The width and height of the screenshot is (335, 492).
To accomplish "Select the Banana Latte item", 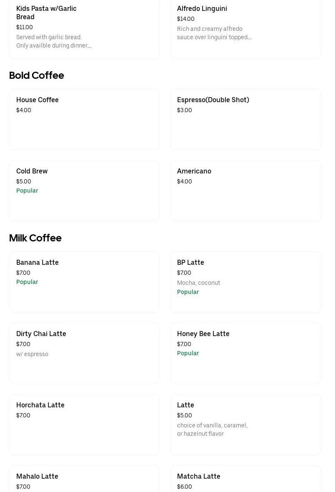I will pyautogui.click(x=84, y=282).
